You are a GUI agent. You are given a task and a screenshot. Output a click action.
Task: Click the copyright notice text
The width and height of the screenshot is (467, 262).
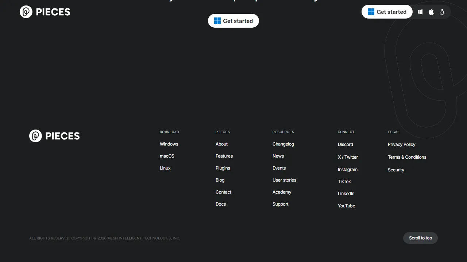(104, 238)
